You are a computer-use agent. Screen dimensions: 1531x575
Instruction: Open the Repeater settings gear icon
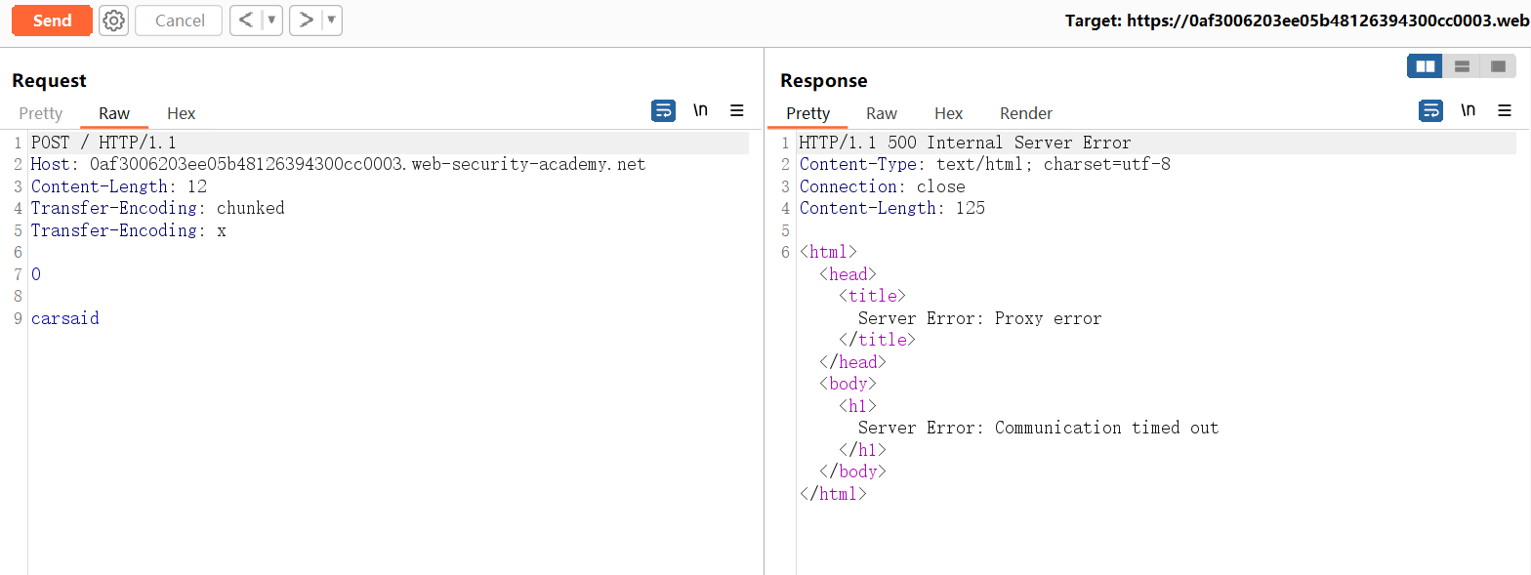114,21
